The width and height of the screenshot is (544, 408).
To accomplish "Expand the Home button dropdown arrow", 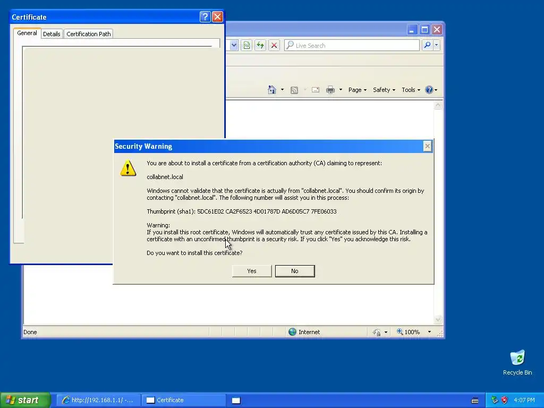I will point(282,90).
